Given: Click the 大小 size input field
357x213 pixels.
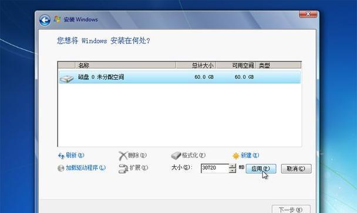Looking at the screenshot, I should 215,169.
